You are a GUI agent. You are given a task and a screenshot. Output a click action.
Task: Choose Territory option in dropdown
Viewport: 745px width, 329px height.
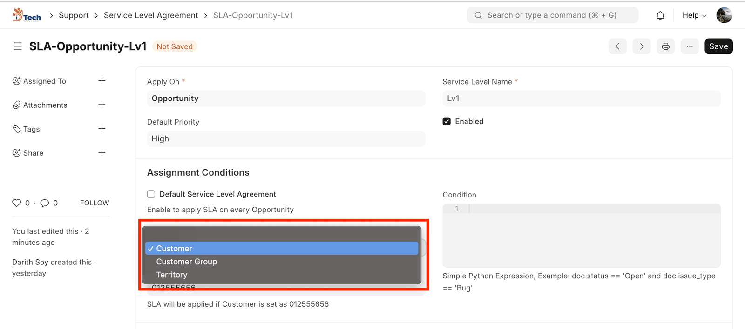tap(172, 275)
